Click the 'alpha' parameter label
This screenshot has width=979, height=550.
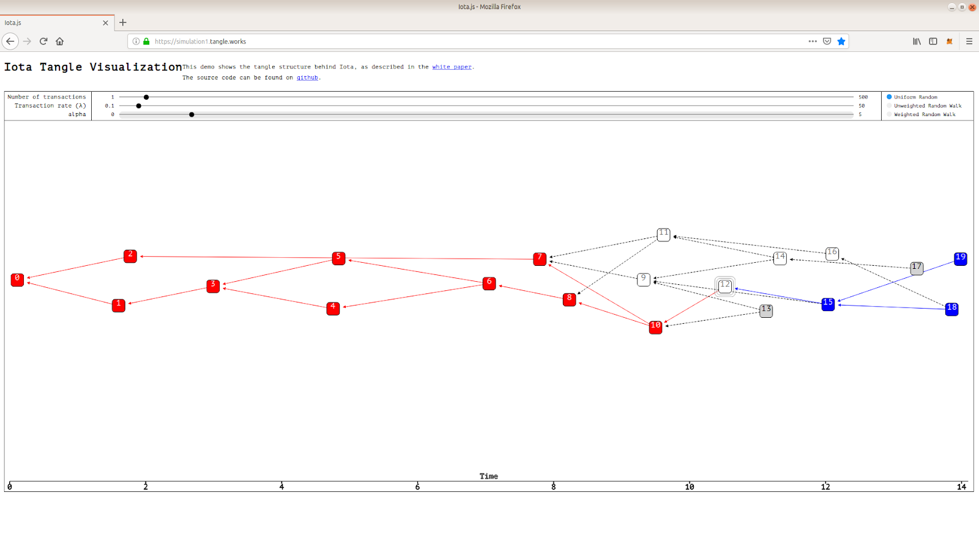pos(77,114)
